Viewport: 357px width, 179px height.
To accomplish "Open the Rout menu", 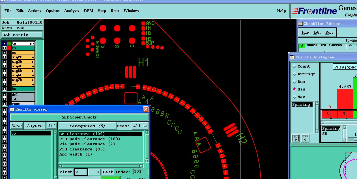I will [x=115, y=11].
